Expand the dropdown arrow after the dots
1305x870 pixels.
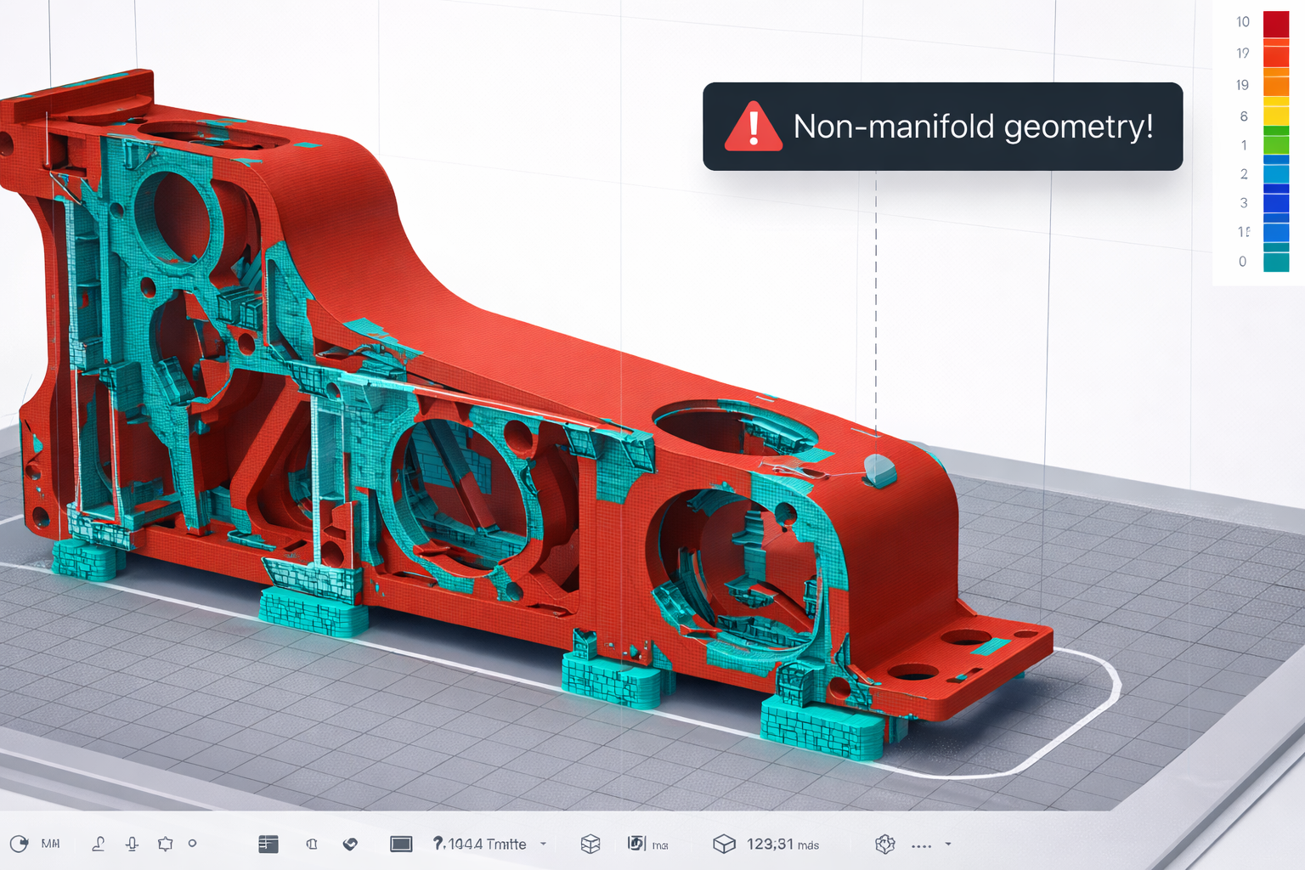[948, 844]
